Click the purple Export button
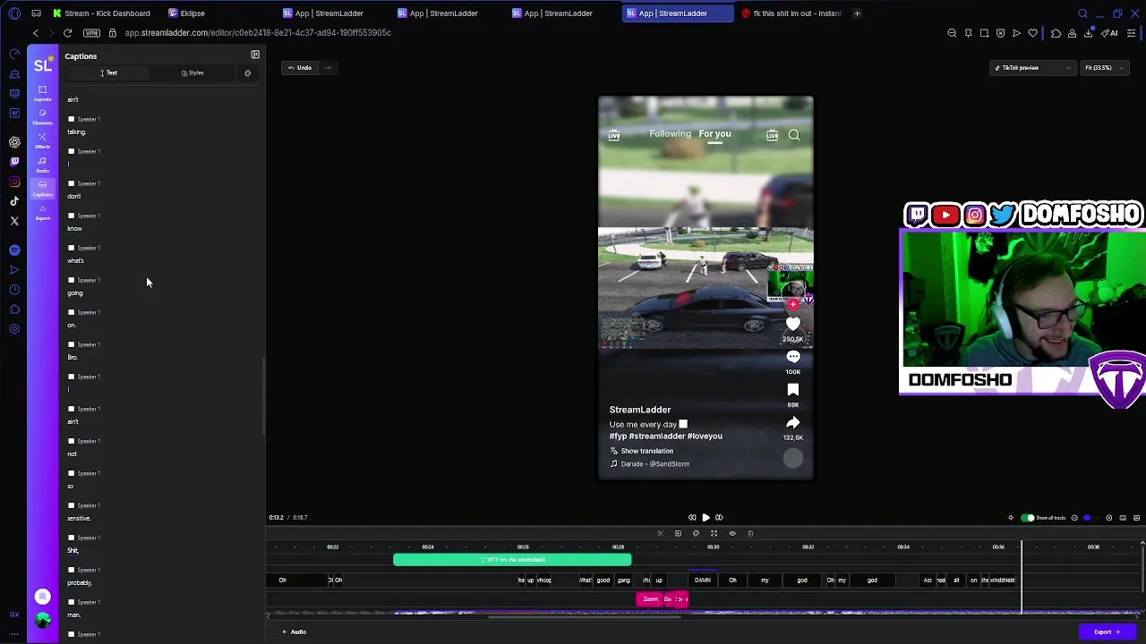Image resolution: width=1146 pixels, height=644 pixels. click(1107, 632)
